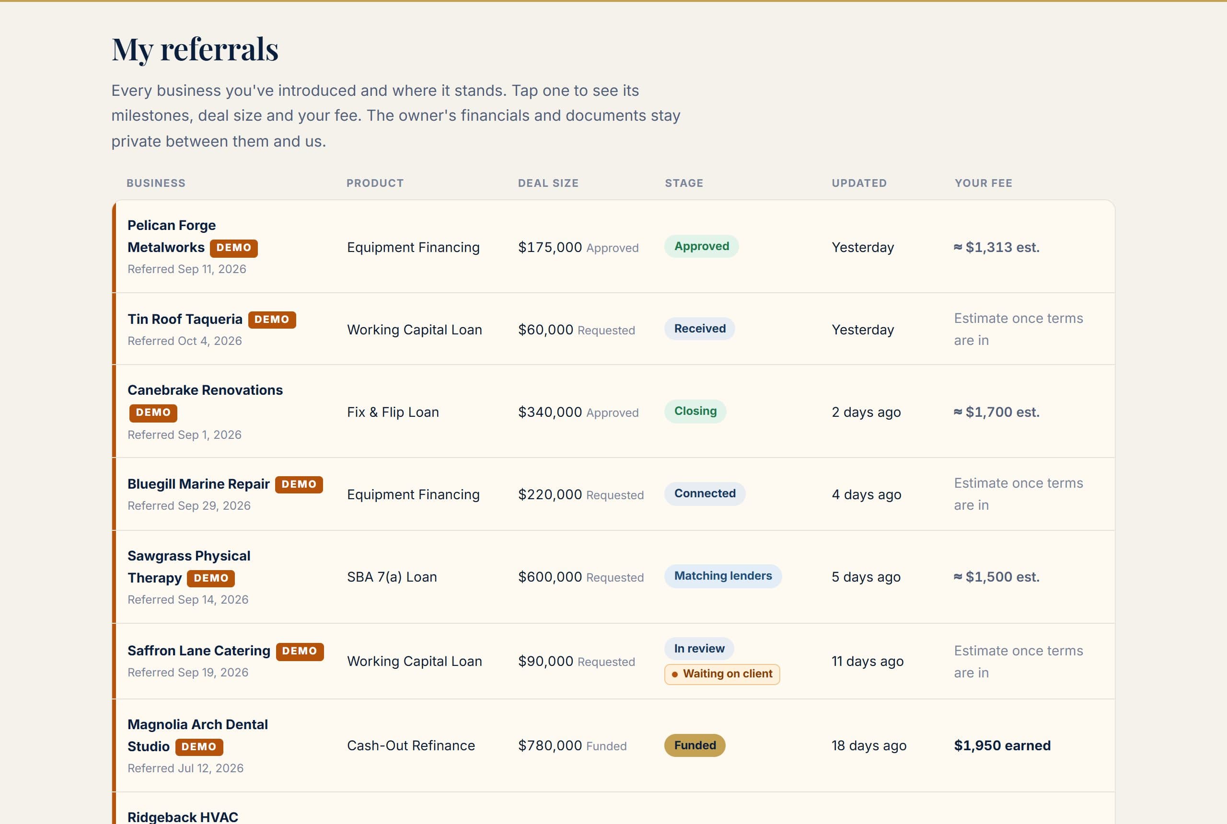Click the Funded stage badge
Screen dimensions: 1227x824
(695, 746)
